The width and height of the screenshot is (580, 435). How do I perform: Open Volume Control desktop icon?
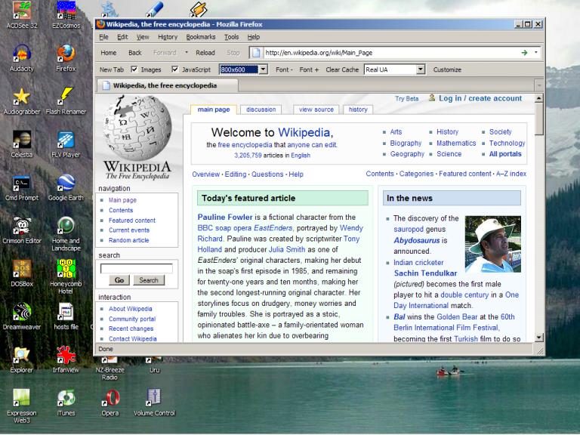pos(154,403)
